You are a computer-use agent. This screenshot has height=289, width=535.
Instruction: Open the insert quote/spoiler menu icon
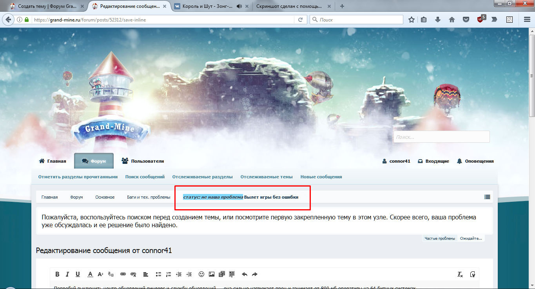click(232, 274)
